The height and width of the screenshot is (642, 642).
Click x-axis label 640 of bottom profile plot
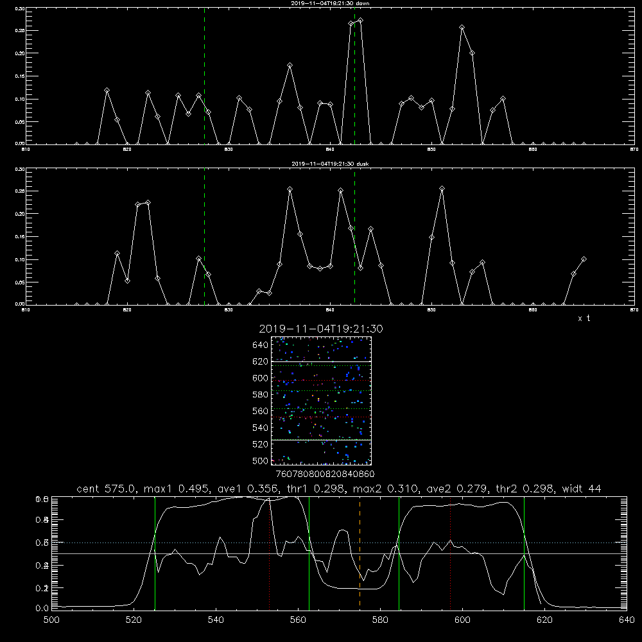click(627, 620)
